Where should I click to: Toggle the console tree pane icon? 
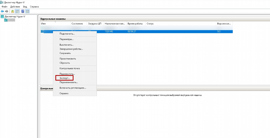17,11
